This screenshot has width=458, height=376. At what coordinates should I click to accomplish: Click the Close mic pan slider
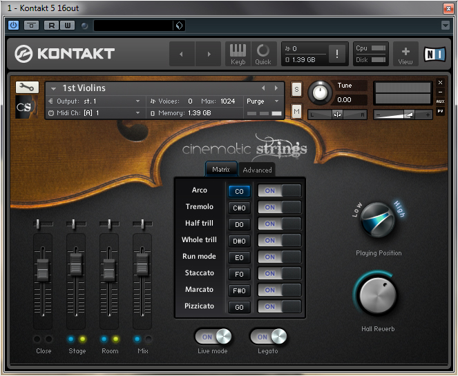point(43,224)
